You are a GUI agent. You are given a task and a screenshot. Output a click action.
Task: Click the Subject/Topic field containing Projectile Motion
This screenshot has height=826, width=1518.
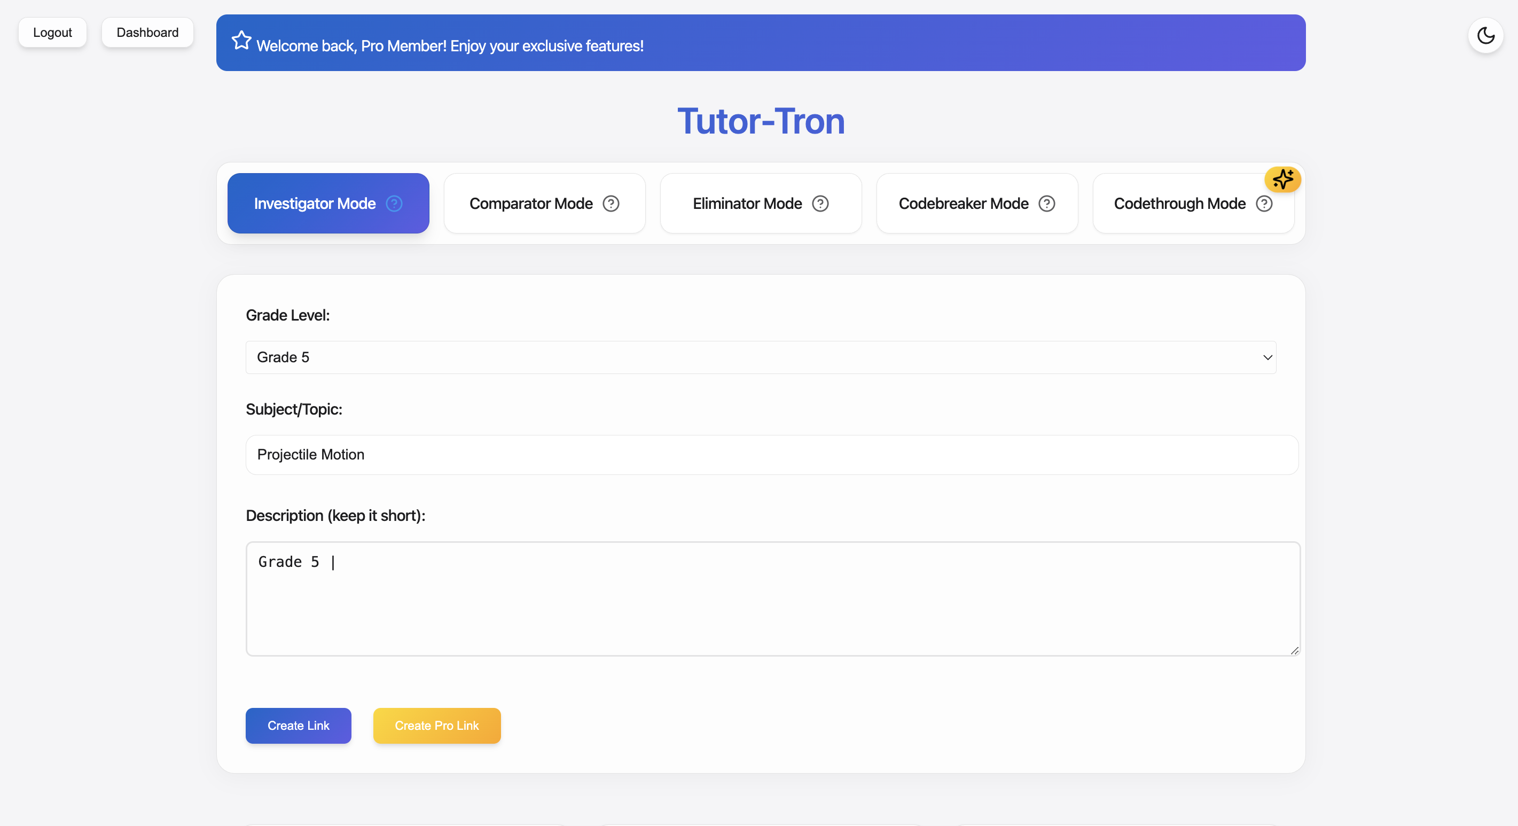772,455
